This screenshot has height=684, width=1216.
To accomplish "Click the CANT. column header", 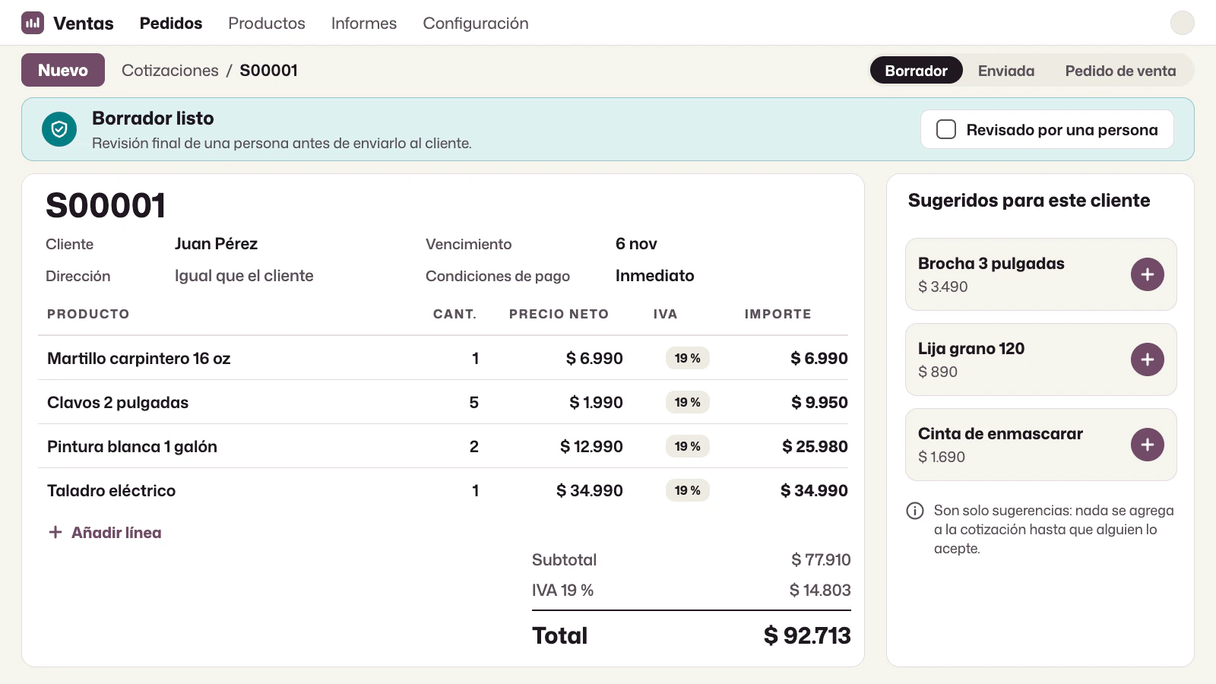I will pos(454,314).
